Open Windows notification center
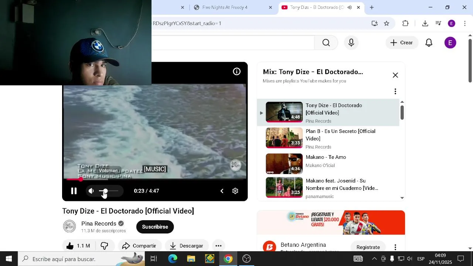This screenshot has width=473, height=266. 461,259
